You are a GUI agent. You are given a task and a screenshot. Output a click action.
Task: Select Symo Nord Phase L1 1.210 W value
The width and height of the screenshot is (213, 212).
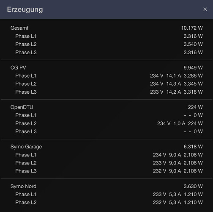pyautogui.click(x=193, y=195)
